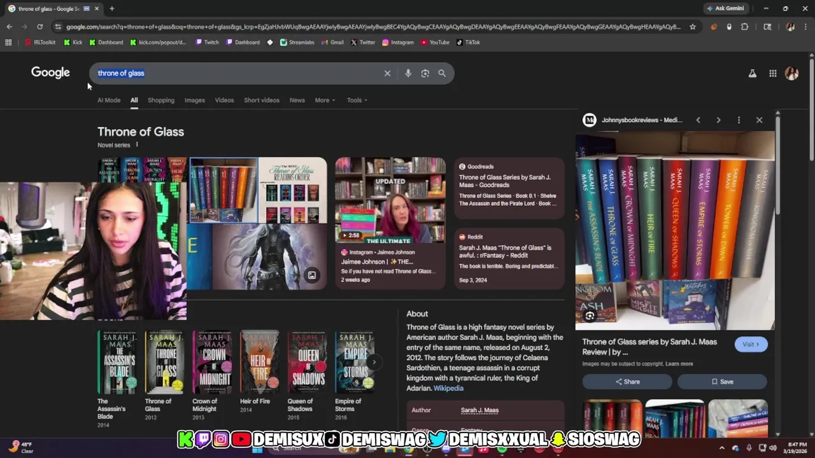Open the Gmail bookmark
815x458 pixels.
(333, 43)
